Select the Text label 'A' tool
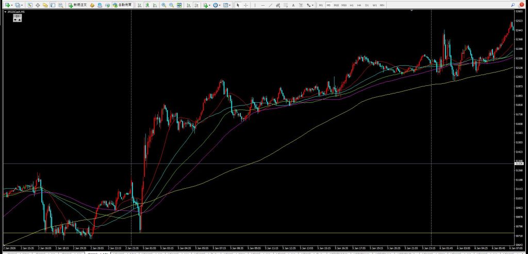Image resolution: width=528 pixels, height=254 pixels. (x=293, y=5)
